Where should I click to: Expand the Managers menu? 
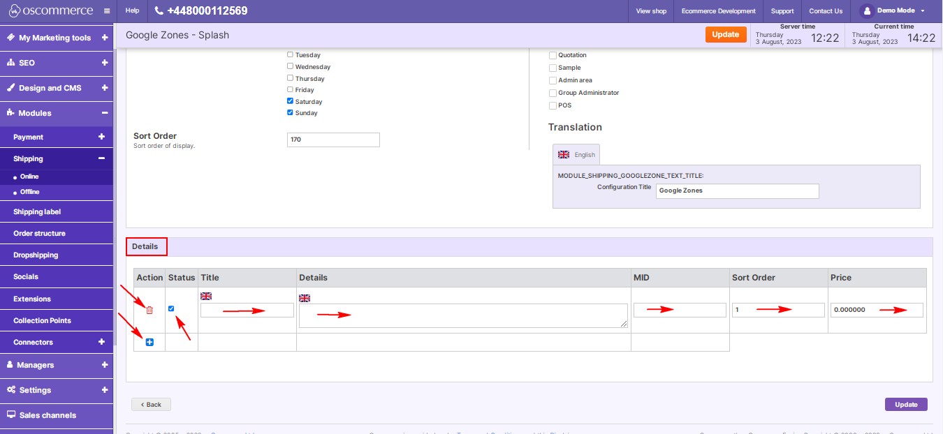tap(105, 365)
